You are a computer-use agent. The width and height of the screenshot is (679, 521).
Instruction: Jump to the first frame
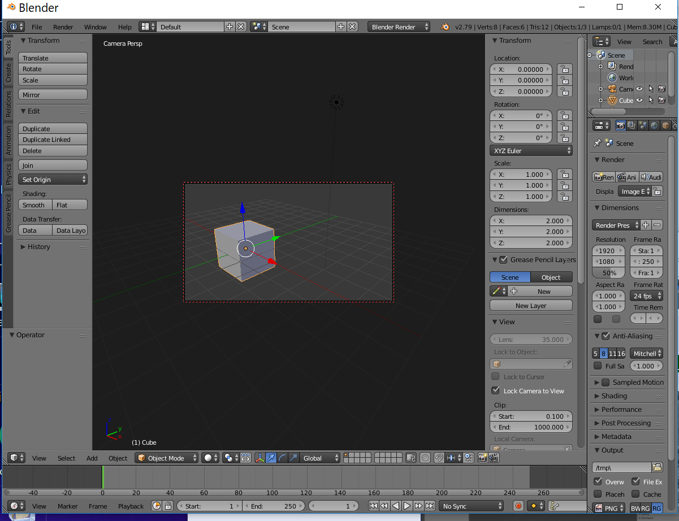pyautogui.click(x=373, y=506)
